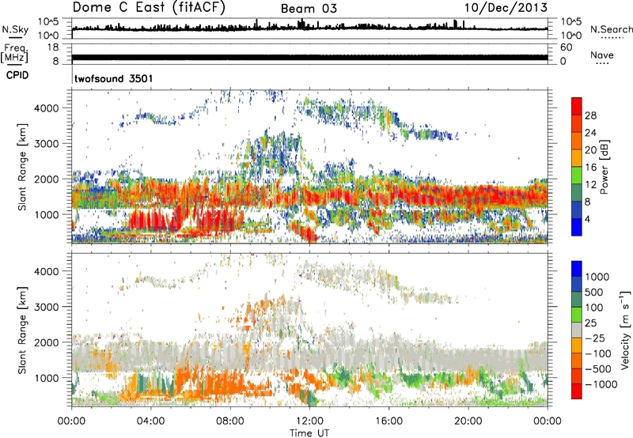633x438 pixels.
Task: Click the '18' frequency scale value
Action: (x=52, y=47)
